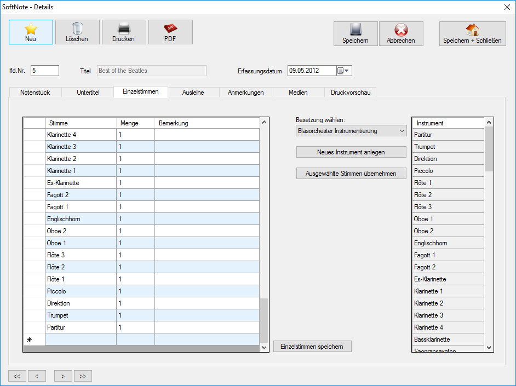
Task: Click Speichern + Schließen house icon button
Action: 472,33
